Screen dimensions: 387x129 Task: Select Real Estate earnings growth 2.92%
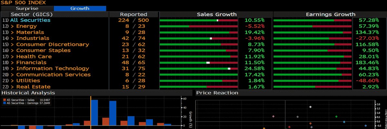point(371,86)
